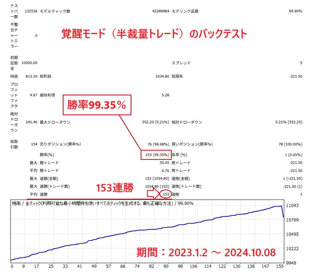Click the y-axis label 9948
This screenshot has width=310, height=274.
click(x=291, y=263)
